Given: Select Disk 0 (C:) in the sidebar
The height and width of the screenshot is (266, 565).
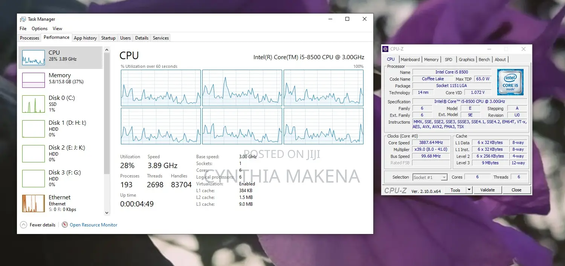Looking at the screenshot, I should click(x=60, y=104).
